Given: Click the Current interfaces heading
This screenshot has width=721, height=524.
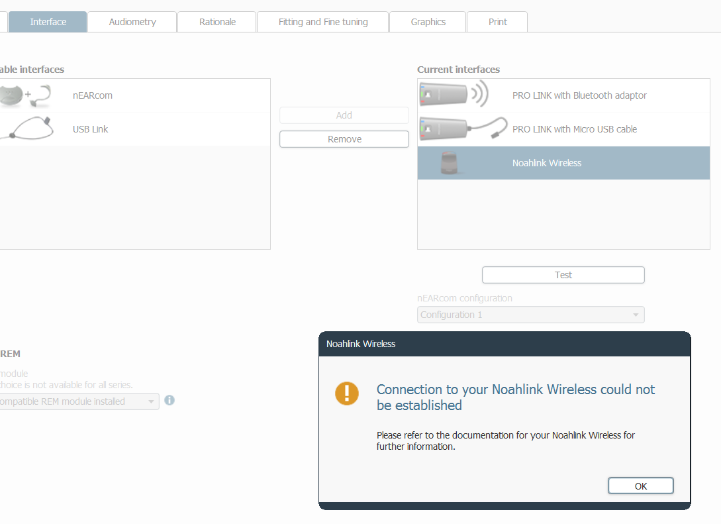Looking at the screenshot, I should point(458,70).
